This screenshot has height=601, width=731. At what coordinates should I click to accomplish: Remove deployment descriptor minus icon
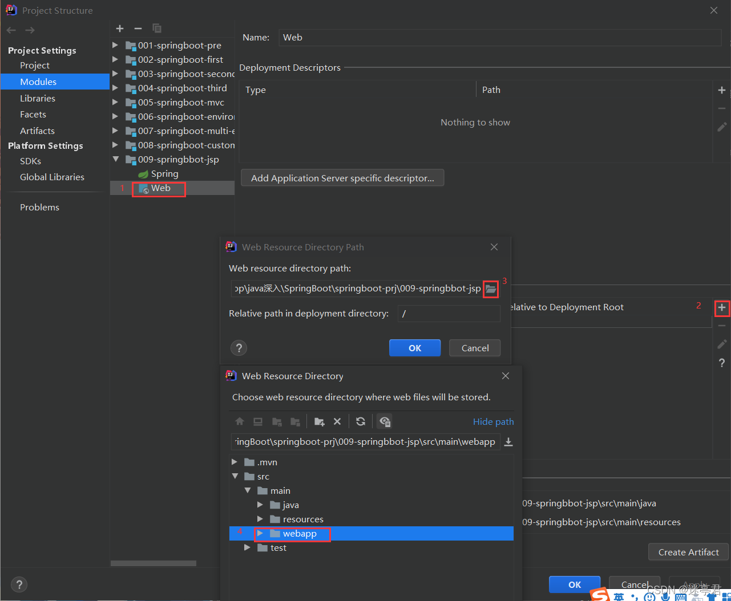[722, 108]
